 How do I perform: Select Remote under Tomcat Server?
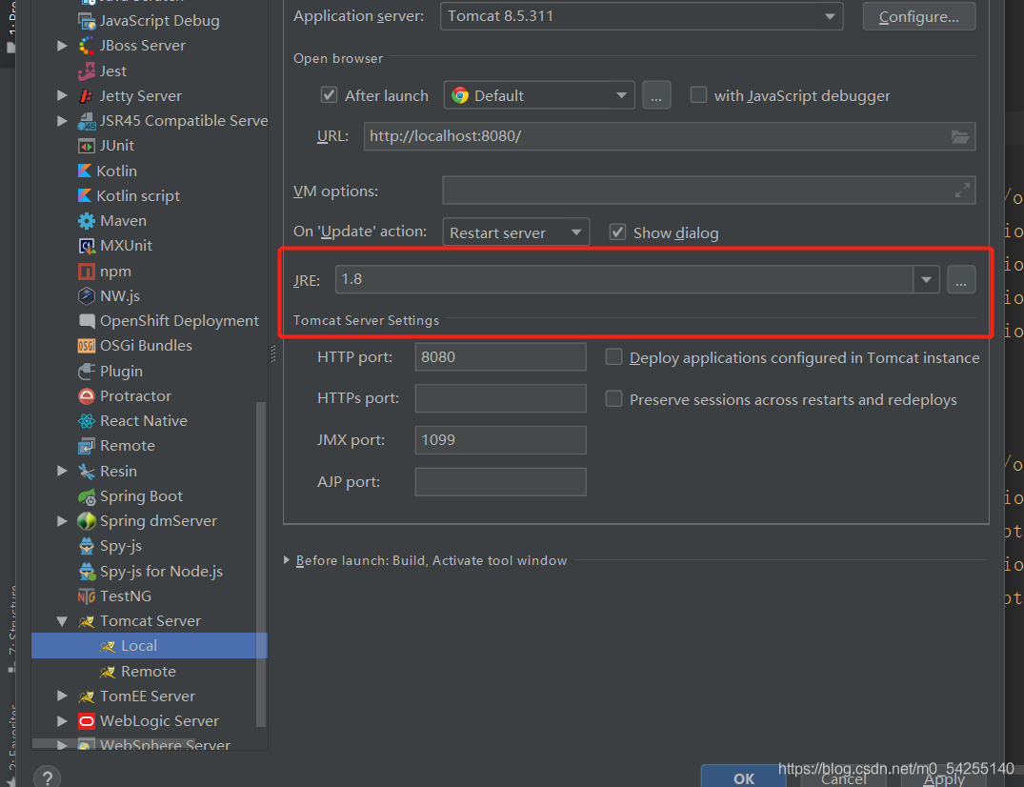[149, 672]
